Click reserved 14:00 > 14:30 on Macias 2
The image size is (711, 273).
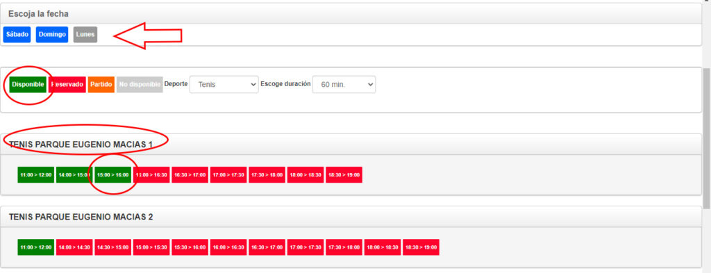pyautogui.click(x=74, y=247)
